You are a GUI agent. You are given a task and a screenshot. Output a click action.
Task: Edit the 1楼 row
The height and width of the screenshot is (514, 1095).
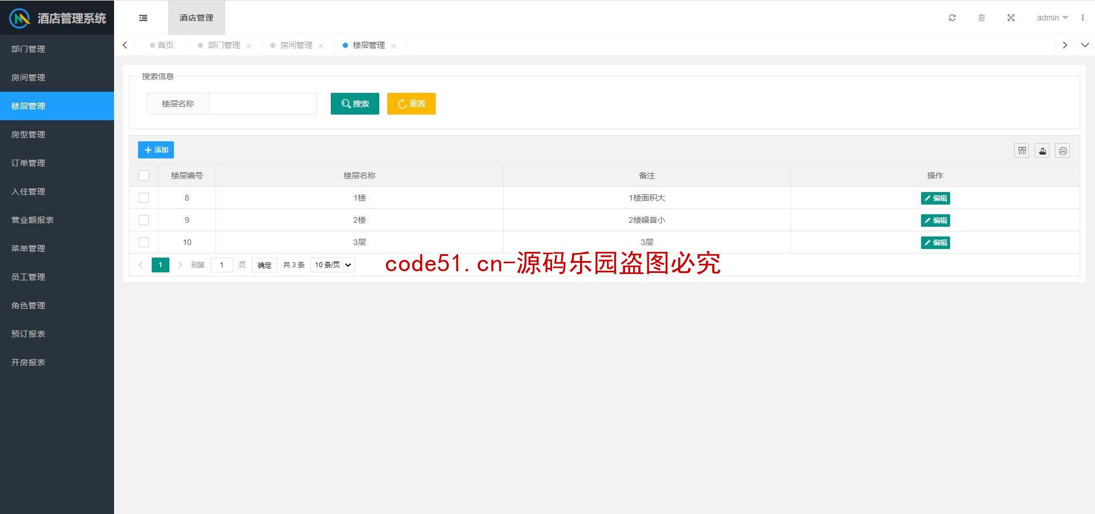pyautogui.click(x=935, y=198)
